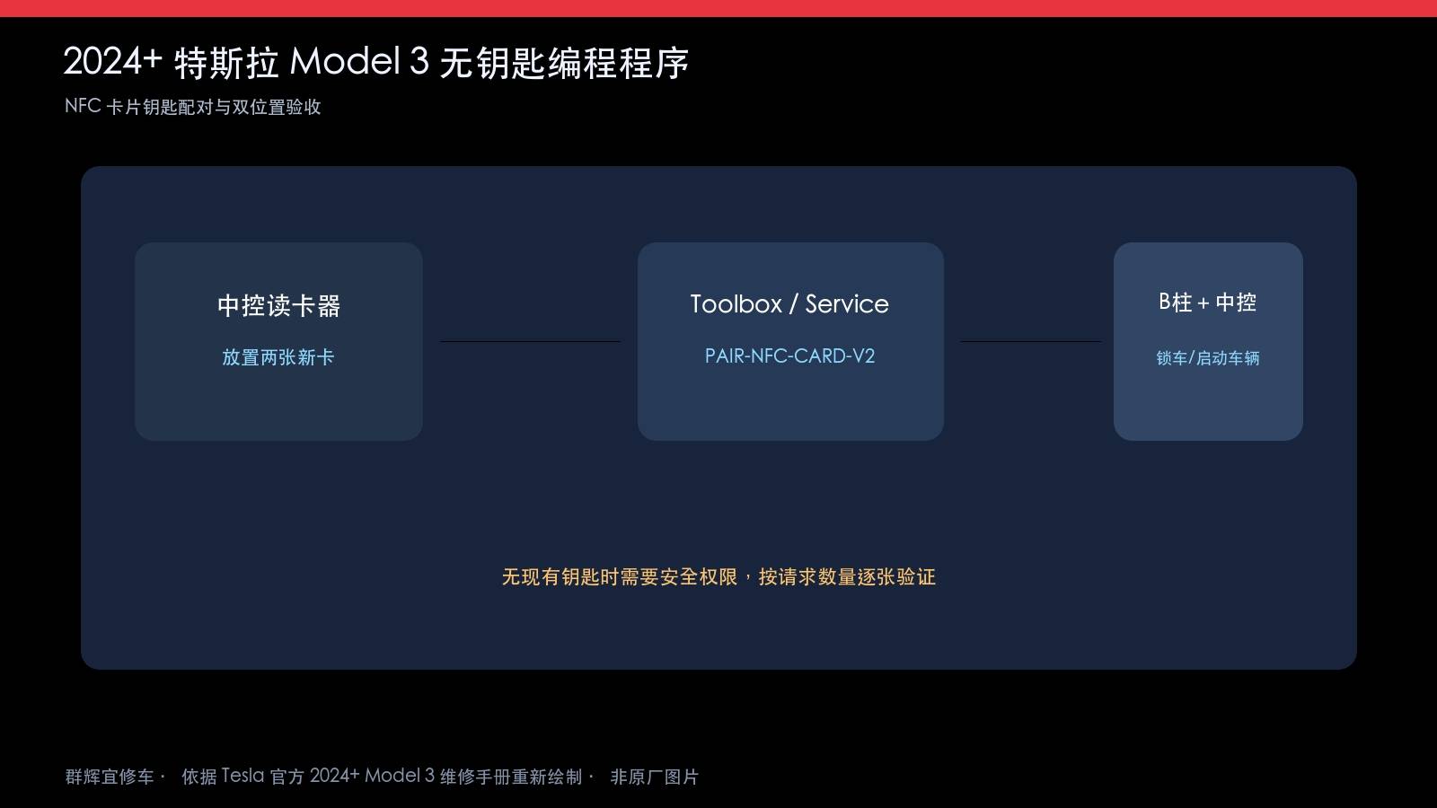Click the orange note '无现有钥匙时需要安全权限，按请求数量逐张验证'
The image size is (1437, 808).
tap(718, 576)
